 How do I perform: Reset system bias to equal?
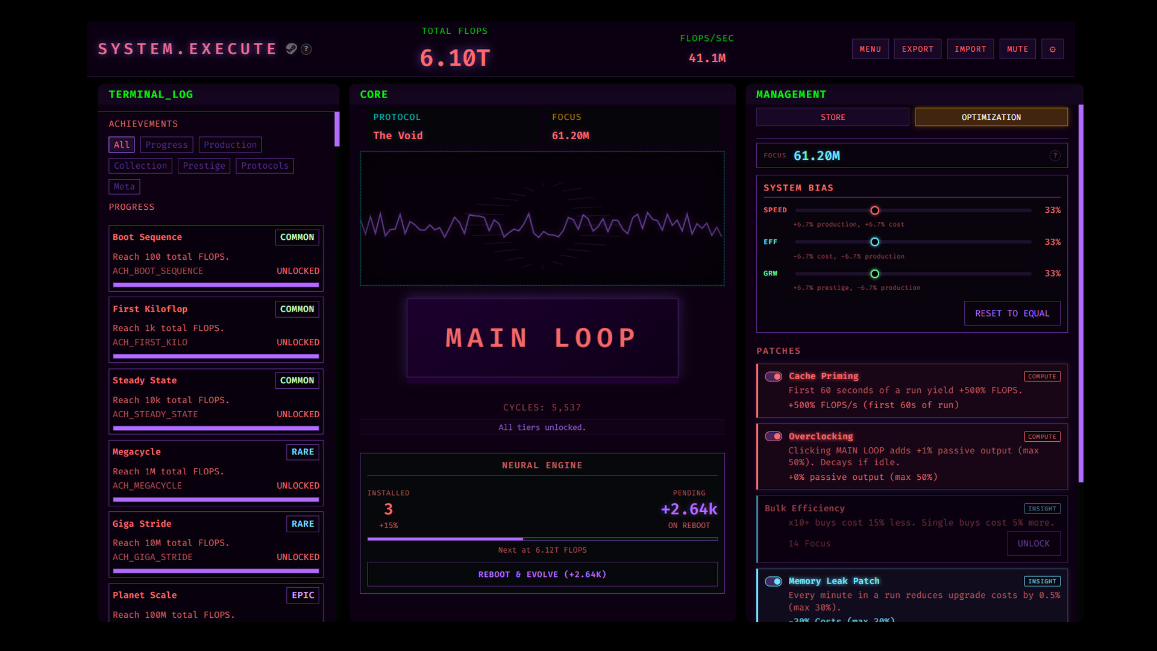point(1012,313)
